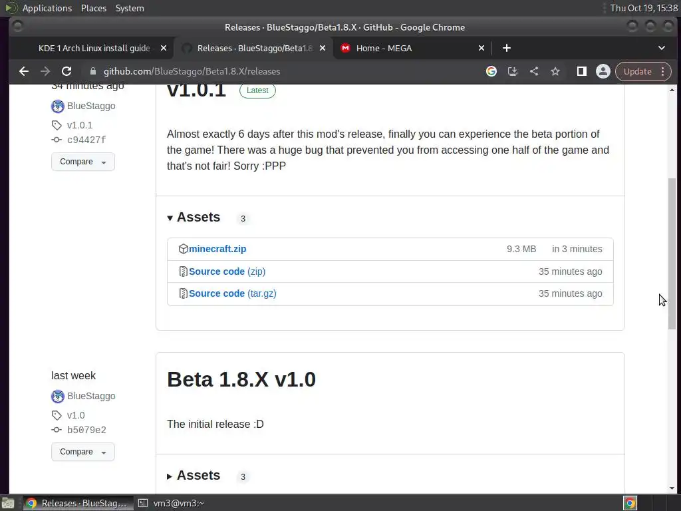Open the v1.0 tag link
Image resolution: width=681 pixels, height=511 pixels.
pyautogui.click(x=76, y=415)
